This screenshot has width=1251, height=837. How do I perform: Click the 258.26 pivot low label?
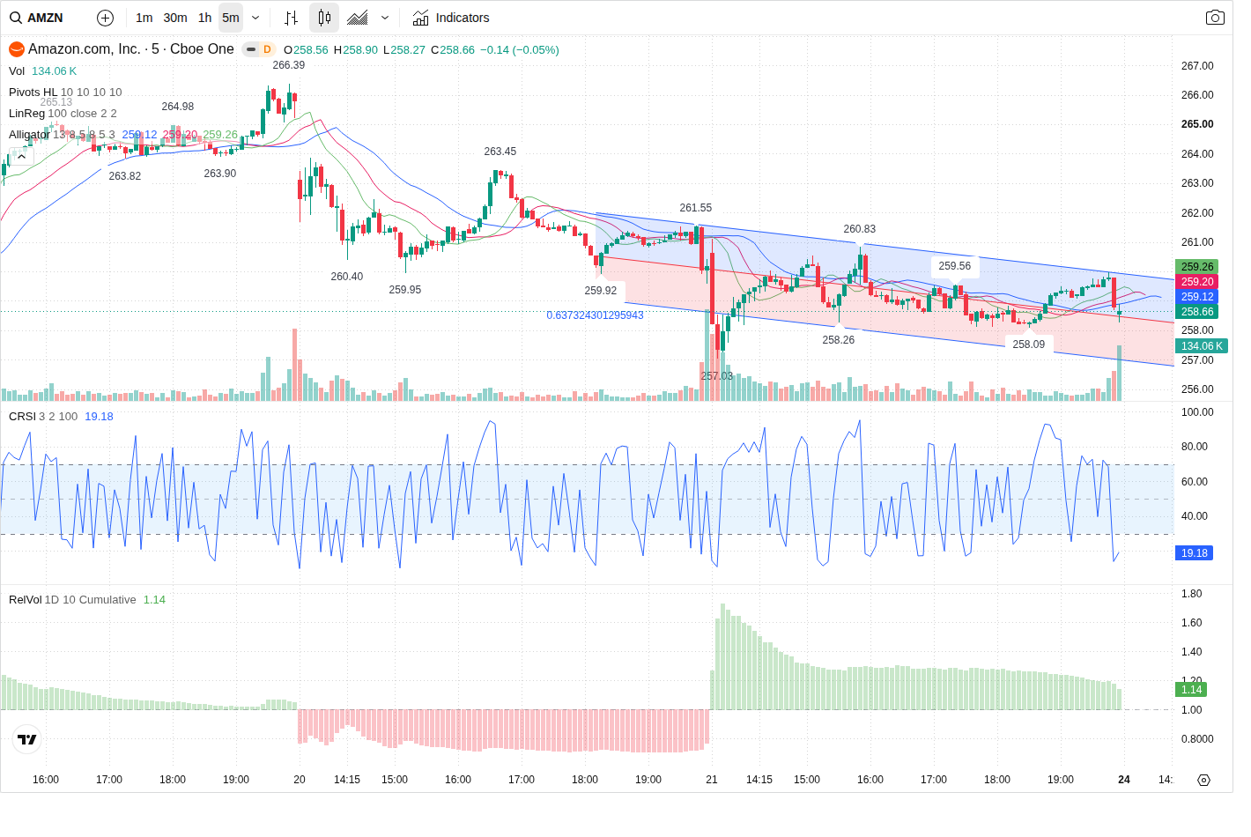point(839,340)
